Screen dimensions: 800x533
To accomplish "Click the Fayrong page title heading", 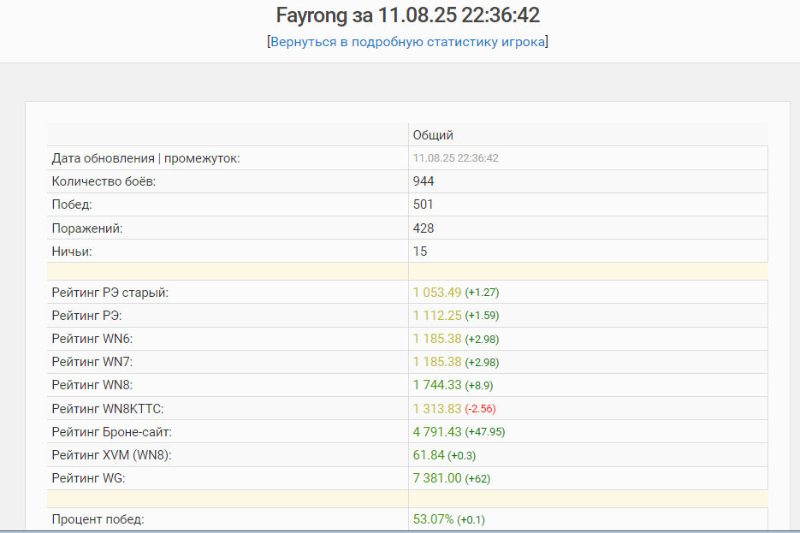I will coord(407,15).
